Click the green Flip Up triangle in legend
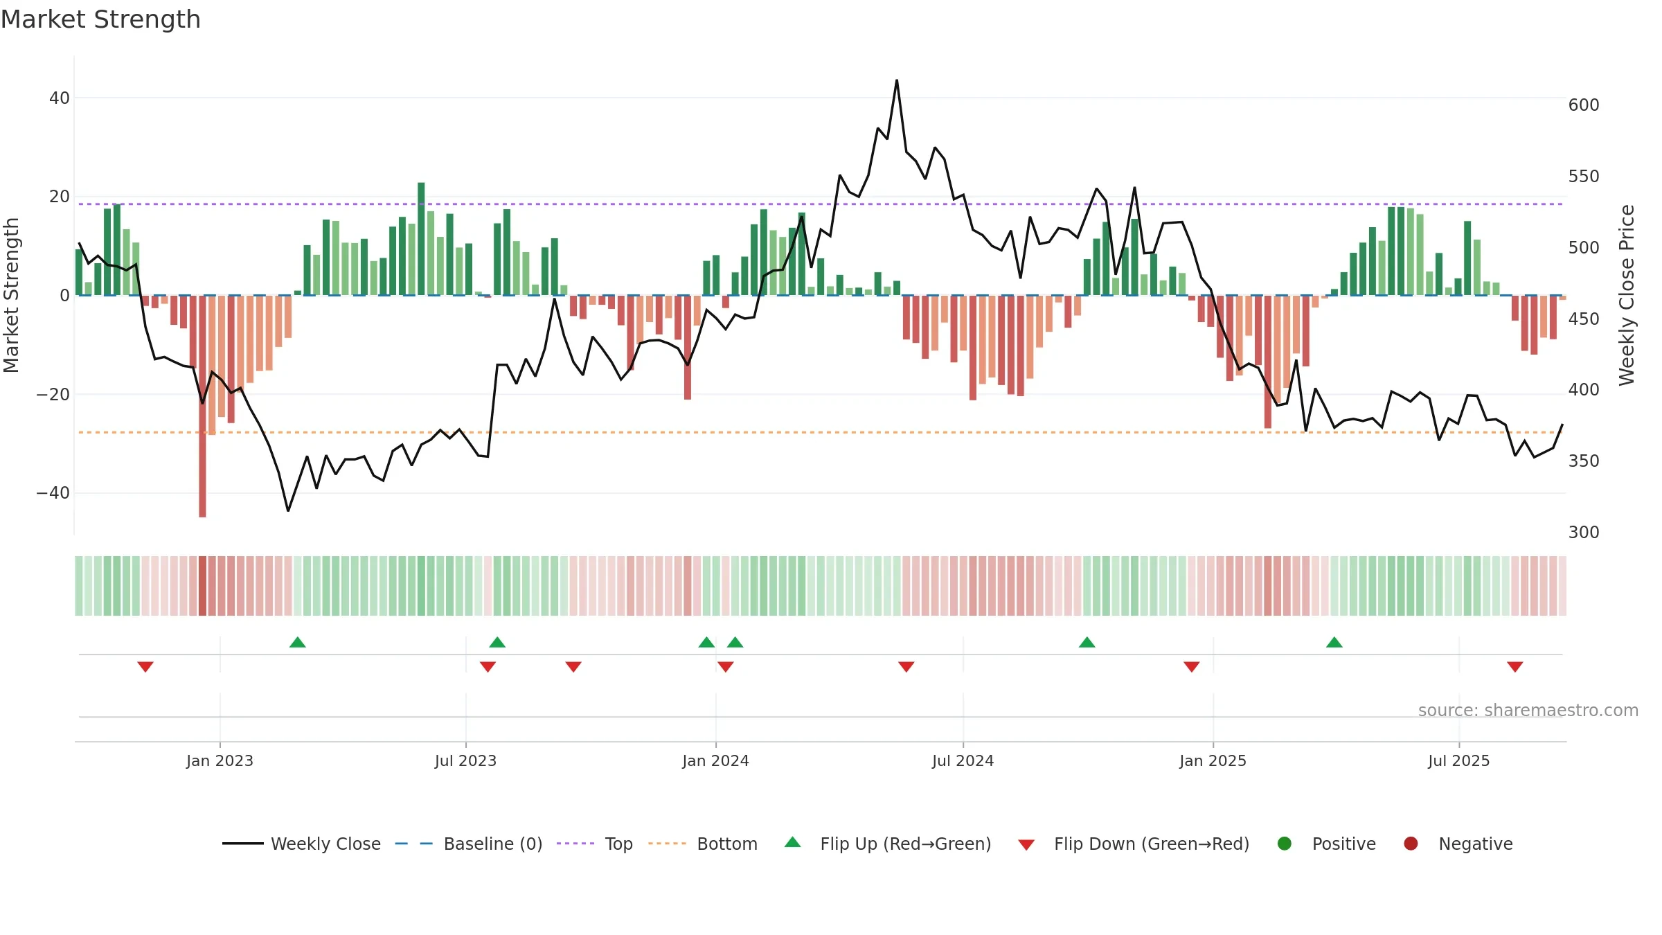The height and width of the screenshot is (935, 1662). coord(793,842)
